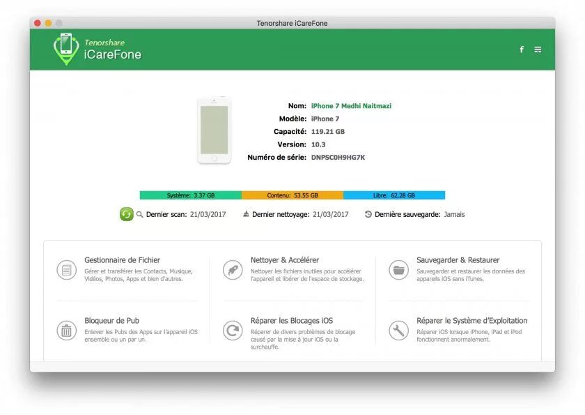Click the green refresh scan button
This screenshot has width=585, height=415.
click(x=127, y=214)
